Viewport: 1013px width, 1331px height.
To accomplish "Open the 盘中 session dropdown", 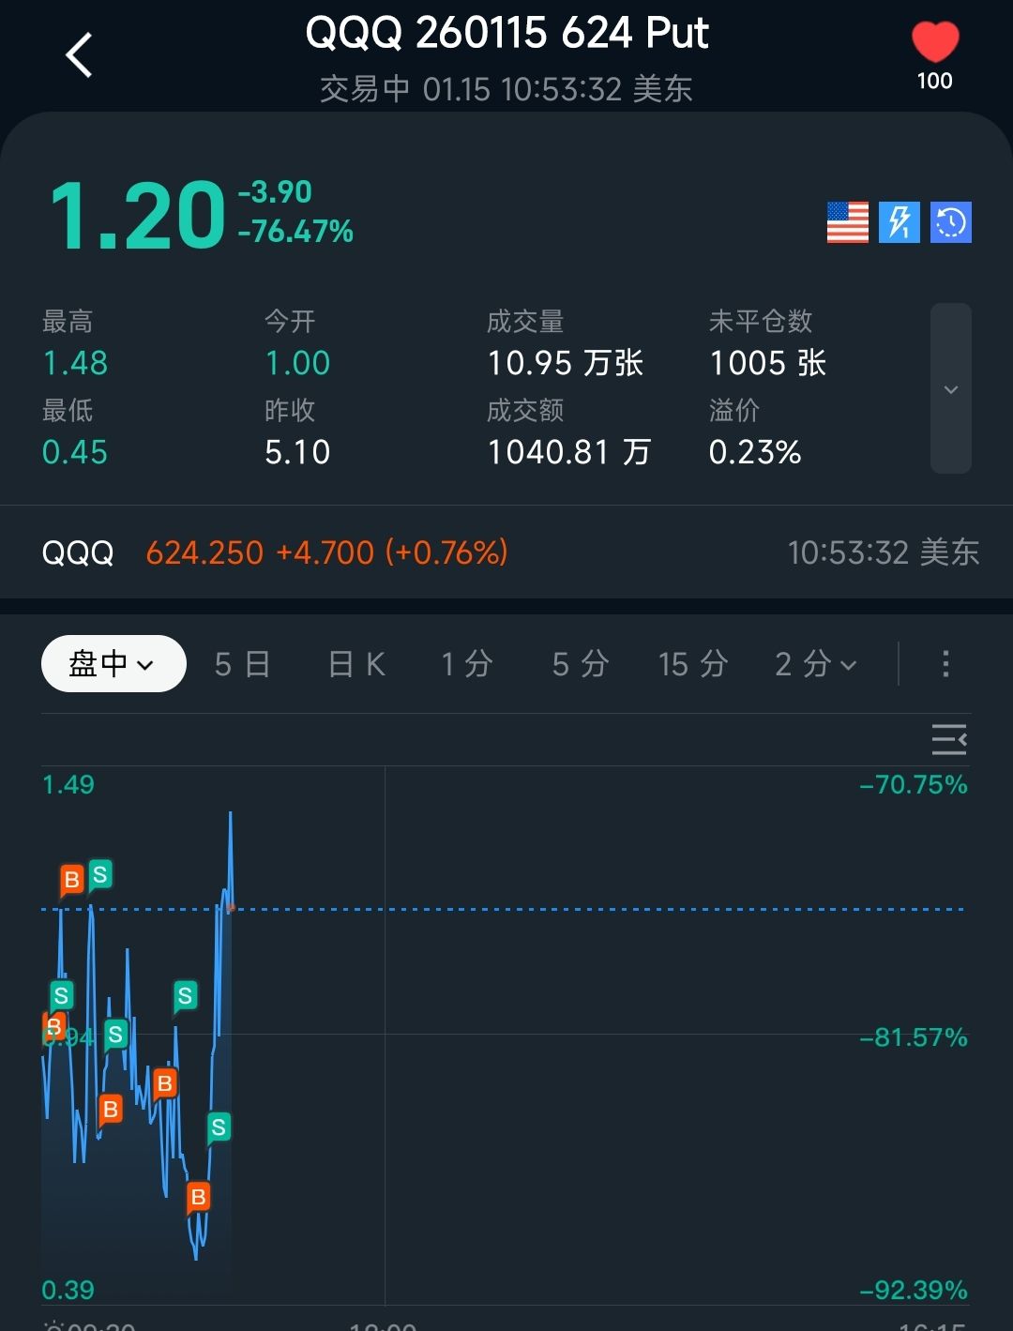I will coord(113,664).
